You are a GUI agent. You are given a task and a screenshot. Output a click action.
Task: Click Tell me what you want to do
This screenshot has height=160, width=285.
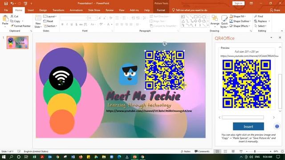(190, 10)
